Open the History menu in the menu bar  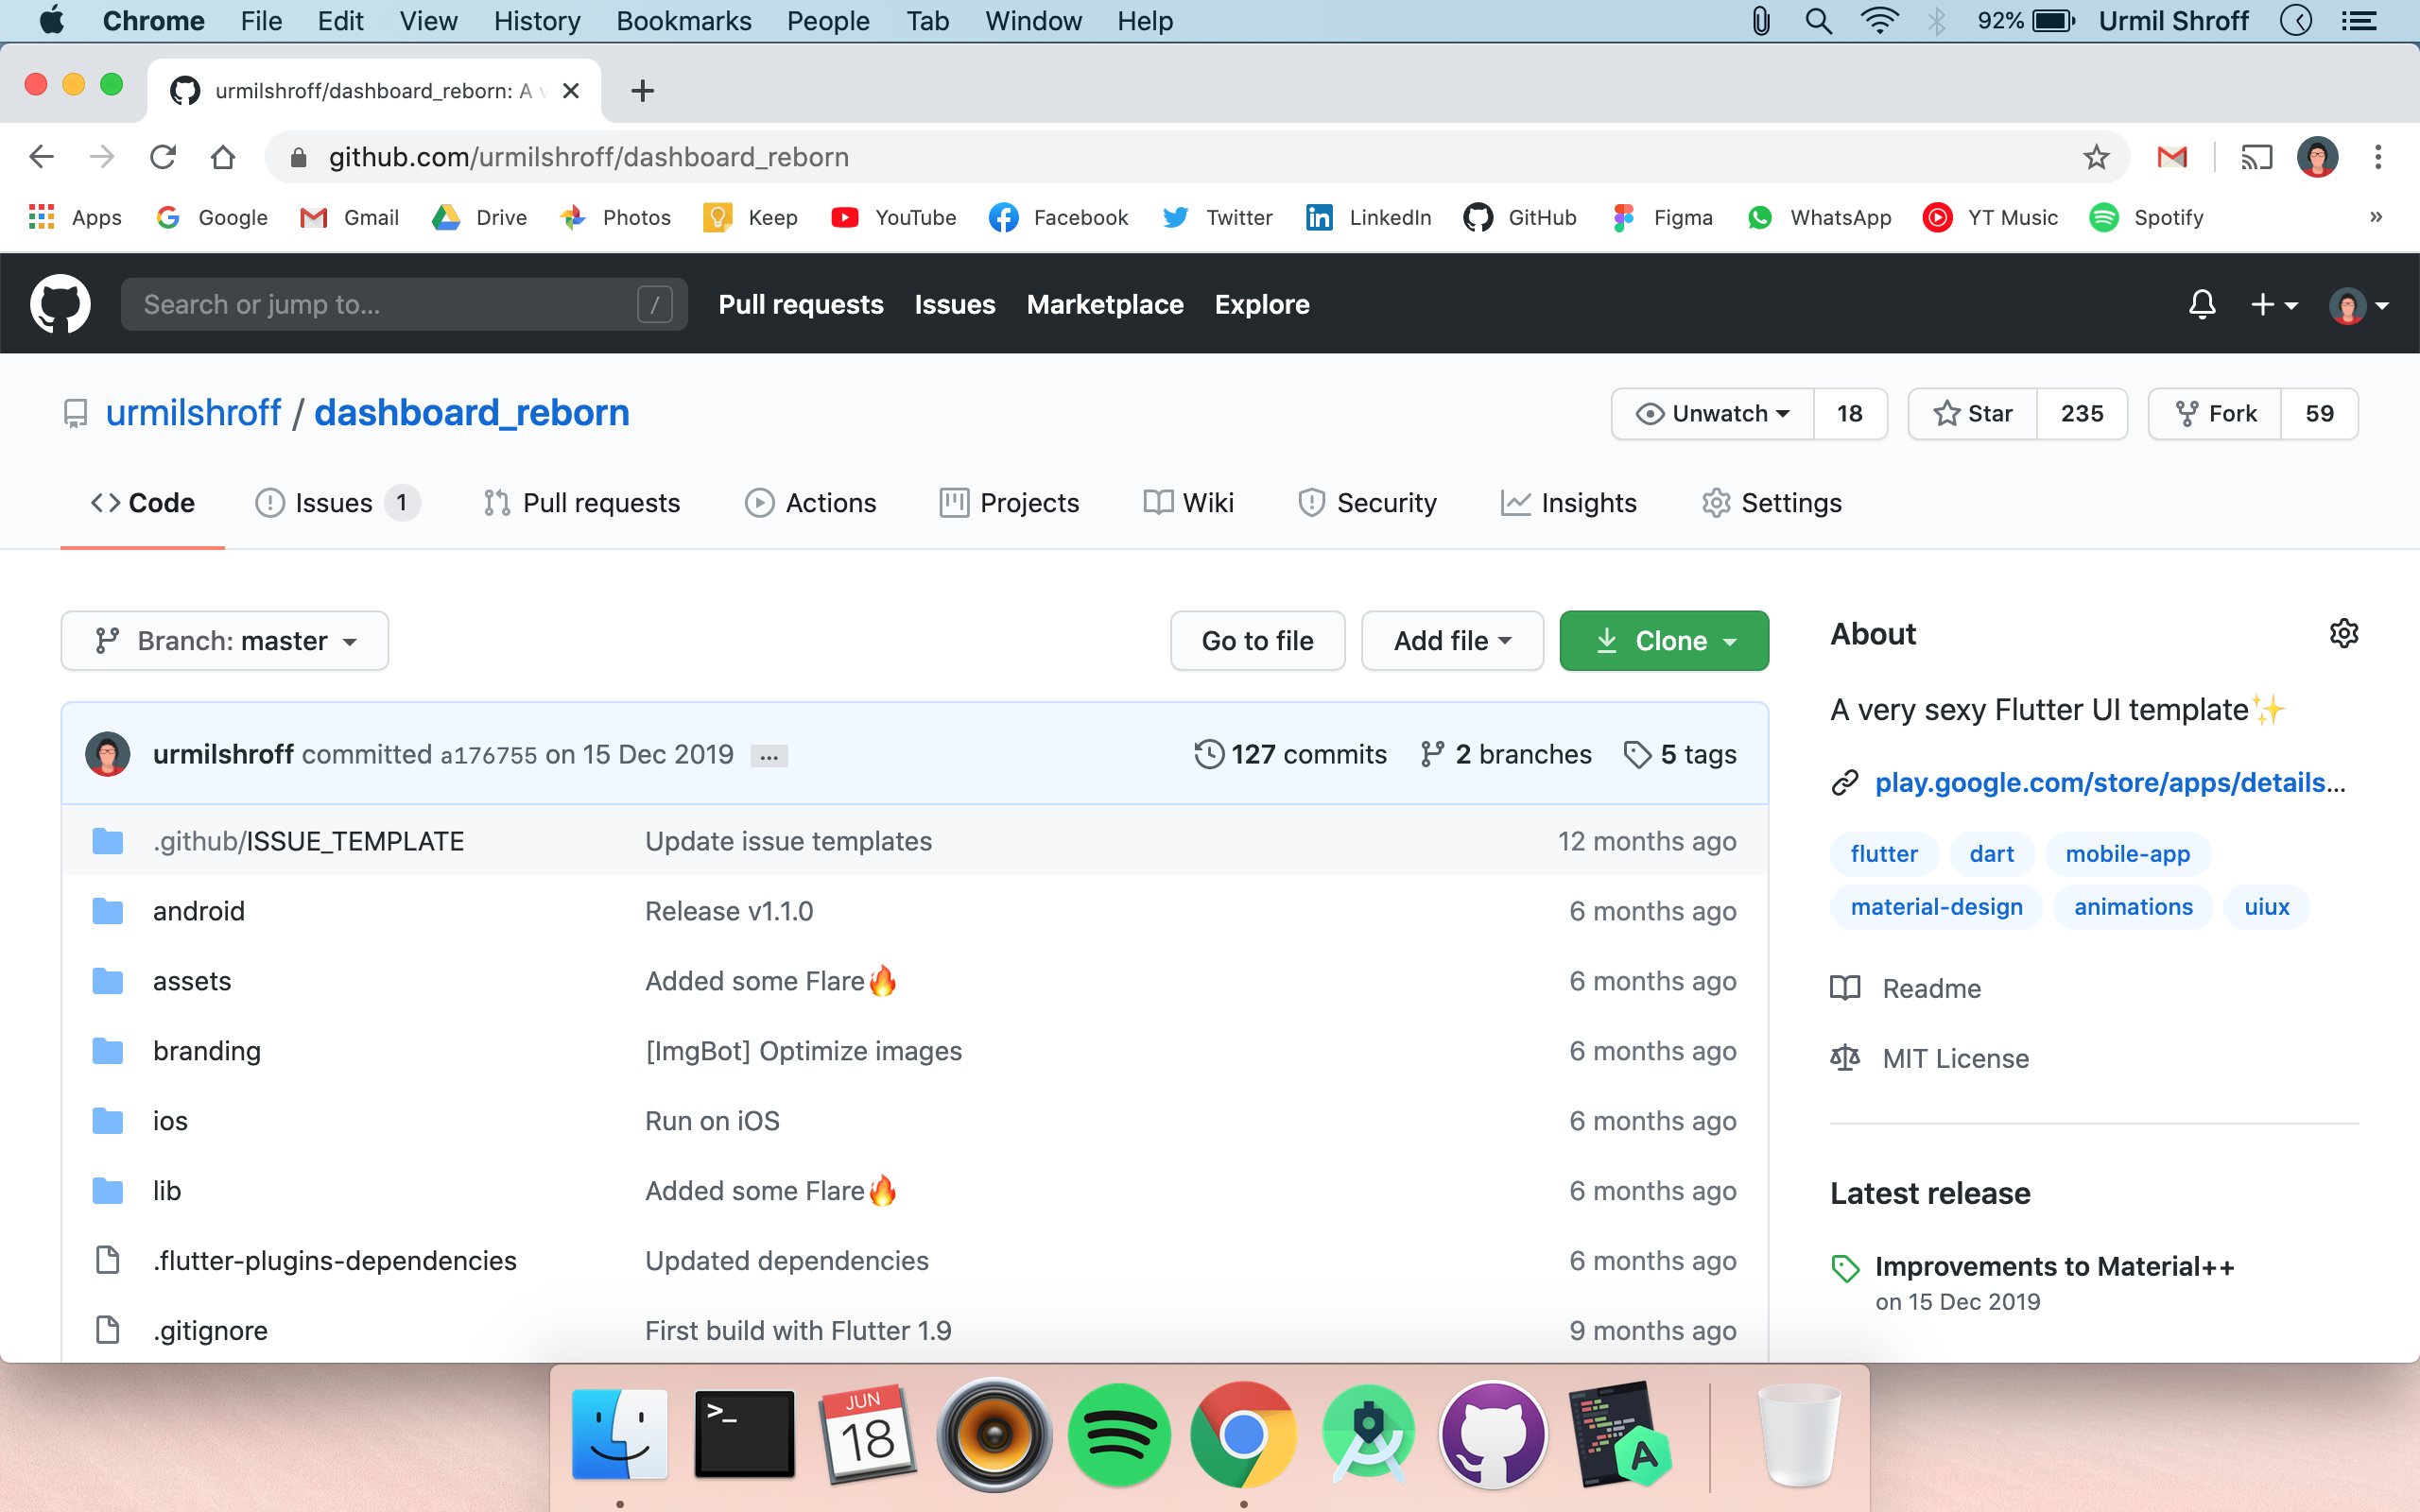click(537, 21)
